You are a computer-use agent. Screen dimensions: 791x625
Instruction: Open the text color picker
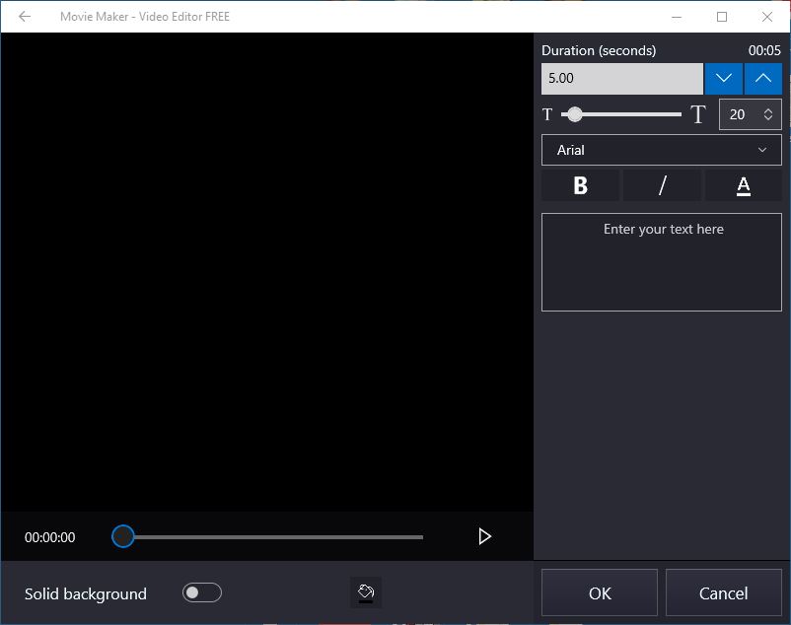(x=743, y=185)
